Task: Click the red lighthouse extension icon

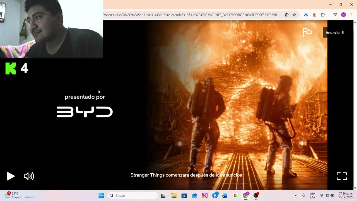Action: pos(314,15)
